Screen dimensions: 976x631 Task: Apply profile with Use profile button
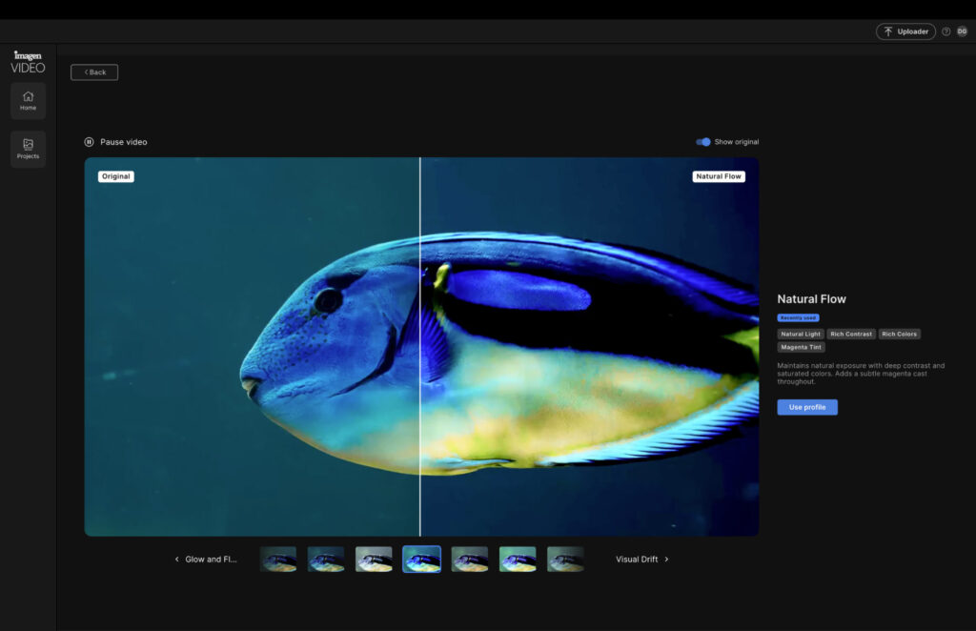[x=806, y=407]
